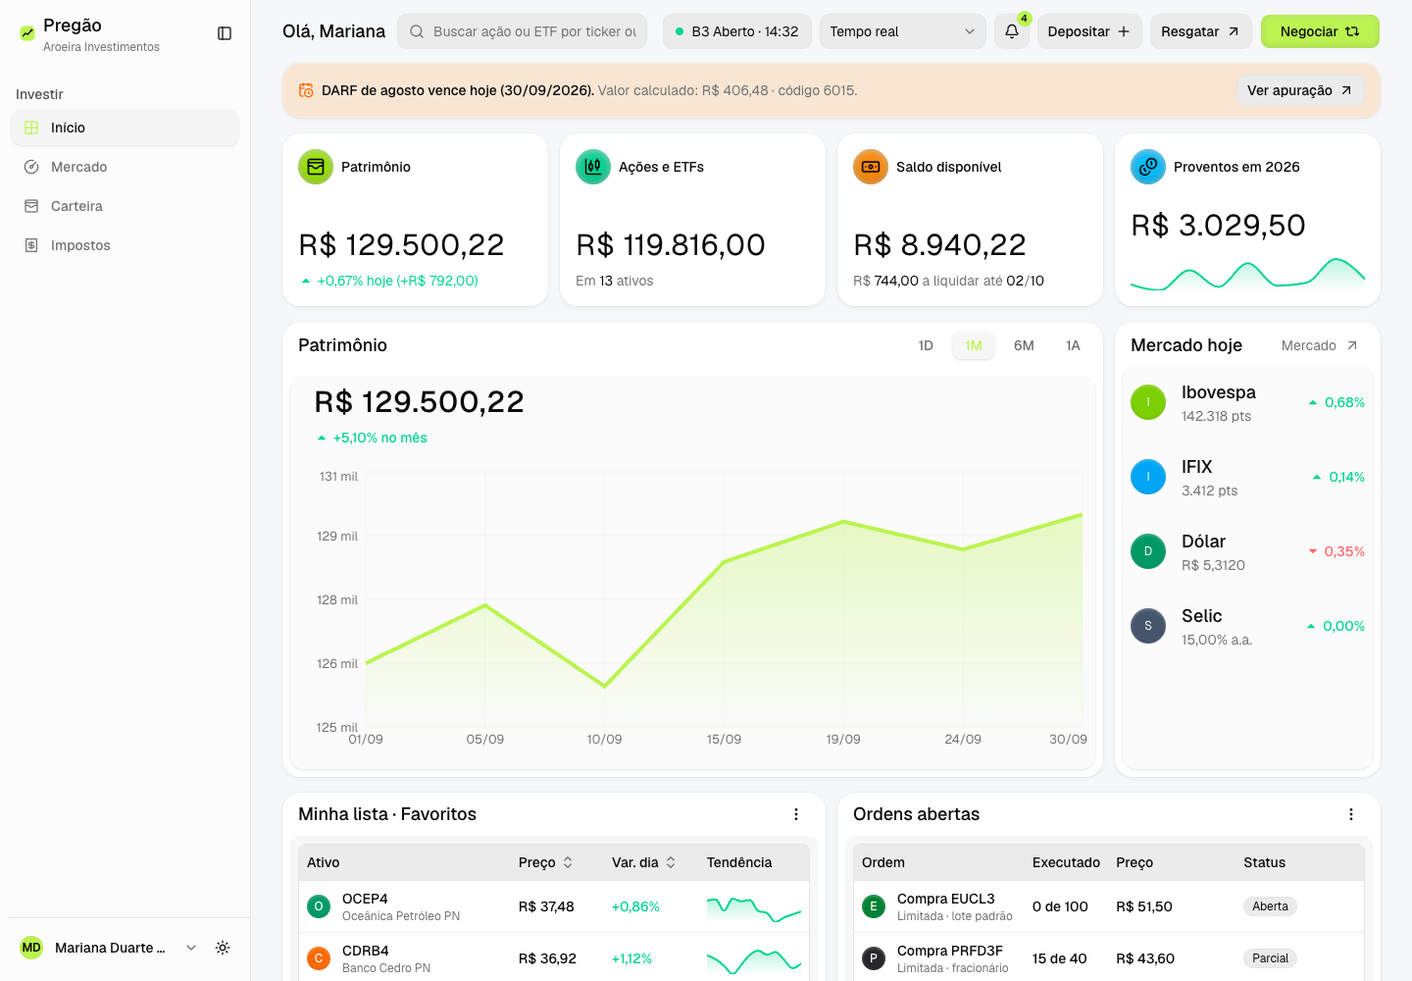Viewport: 1412px width, 981px height.
Task: Sort list by Var. dia column
Action: click(644, 862)
